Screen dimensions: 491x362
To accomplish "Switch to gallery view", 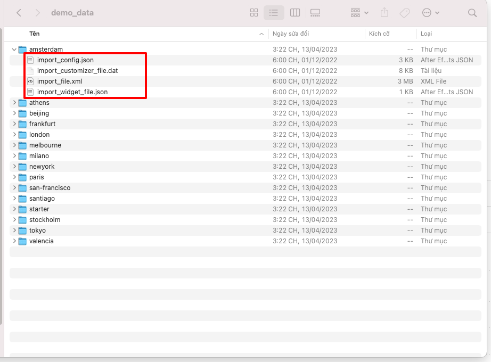I will (315, 13).
